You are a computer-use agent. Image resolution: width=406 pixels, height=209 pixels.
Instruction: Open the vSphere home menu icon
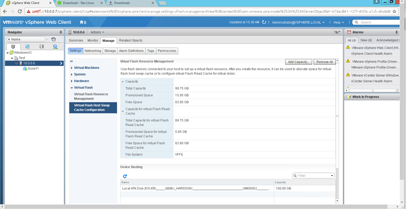coord(83,22)
